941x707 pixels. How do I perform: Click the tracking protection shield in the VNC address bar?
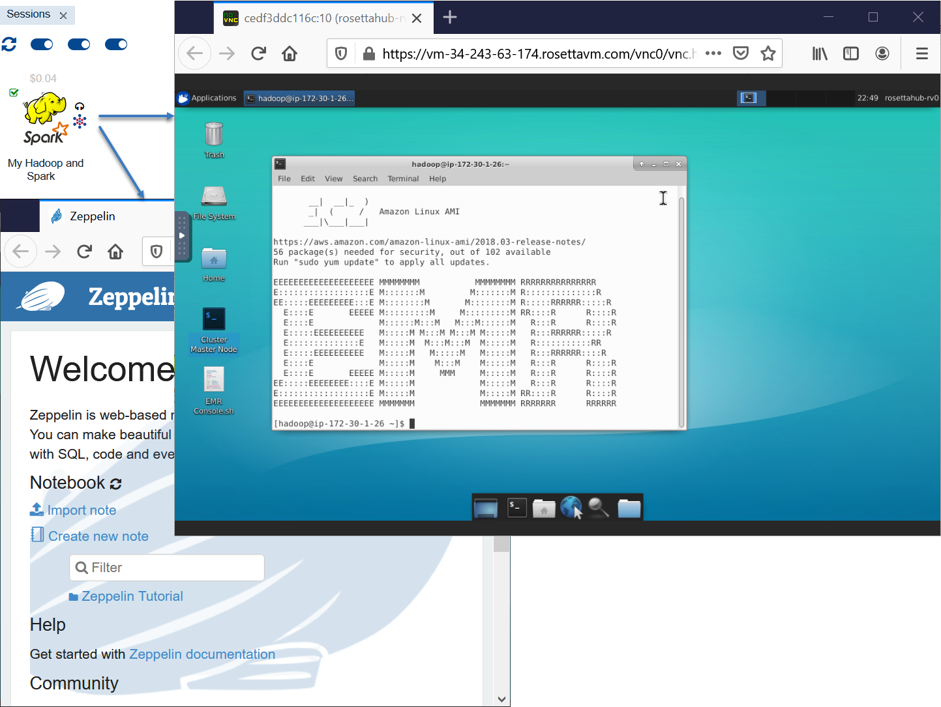(x=341, y=53)
